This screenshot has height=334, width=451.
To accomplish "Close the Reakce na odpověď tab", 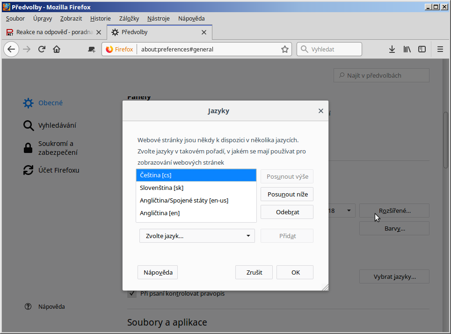I will (99, 32).
